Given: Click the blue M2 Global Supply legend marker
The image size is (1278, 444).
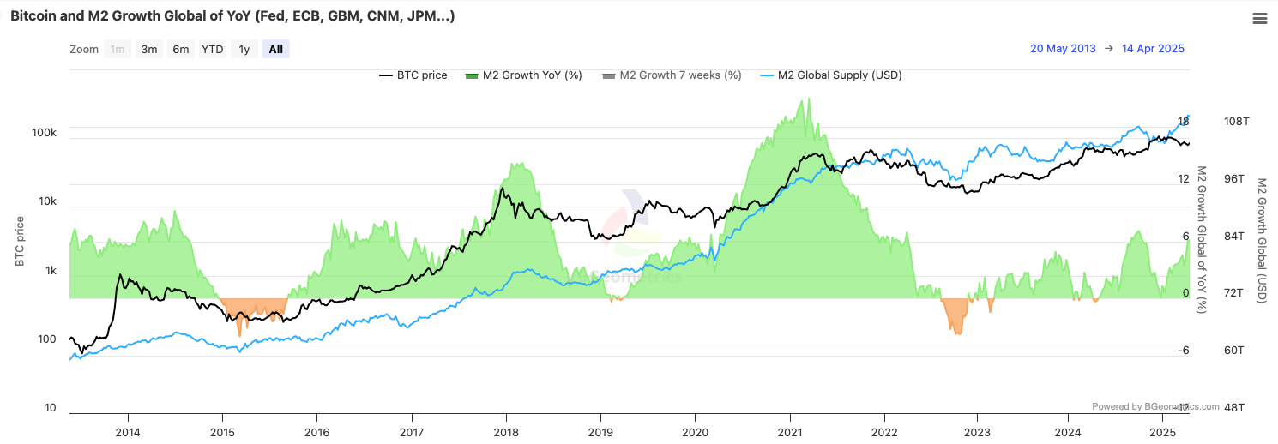Looking at the screenshot, I should (x=767, y=75).
